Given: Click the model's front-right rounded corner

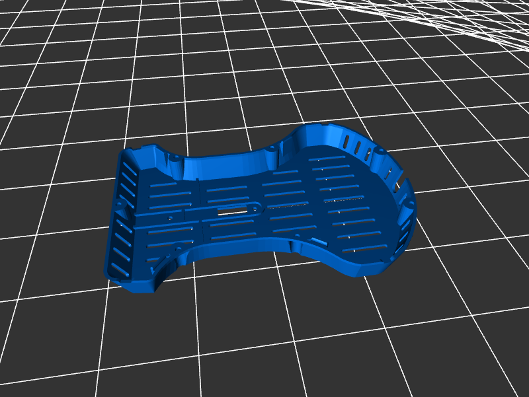Looking at the screenshot, I should pyautogui.click(x=370, y=268).
